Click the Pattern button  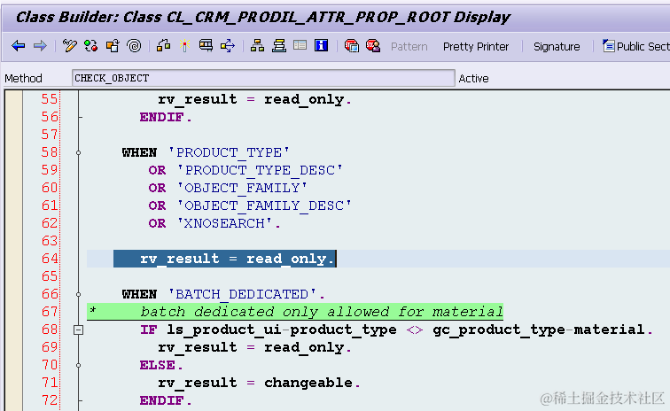pos(409,47)
